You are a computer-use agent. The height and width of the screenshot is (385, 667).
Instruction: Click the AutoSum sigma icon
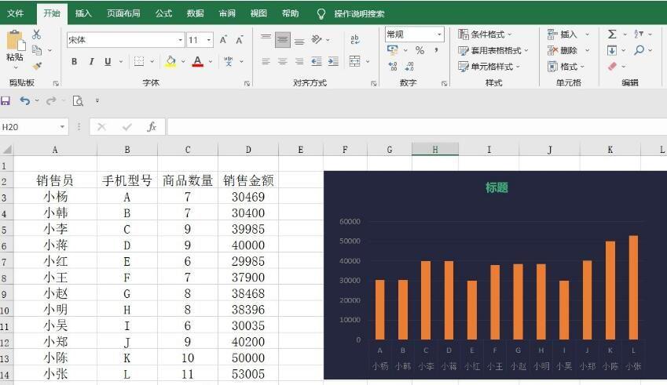click(x=612, y=34)
